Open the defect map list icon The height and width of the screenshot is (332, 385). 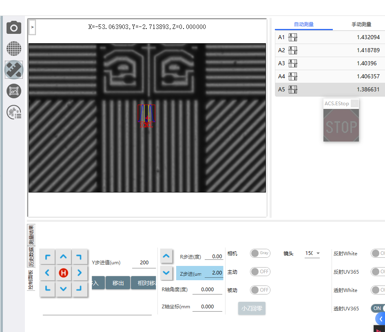[14, 112]
